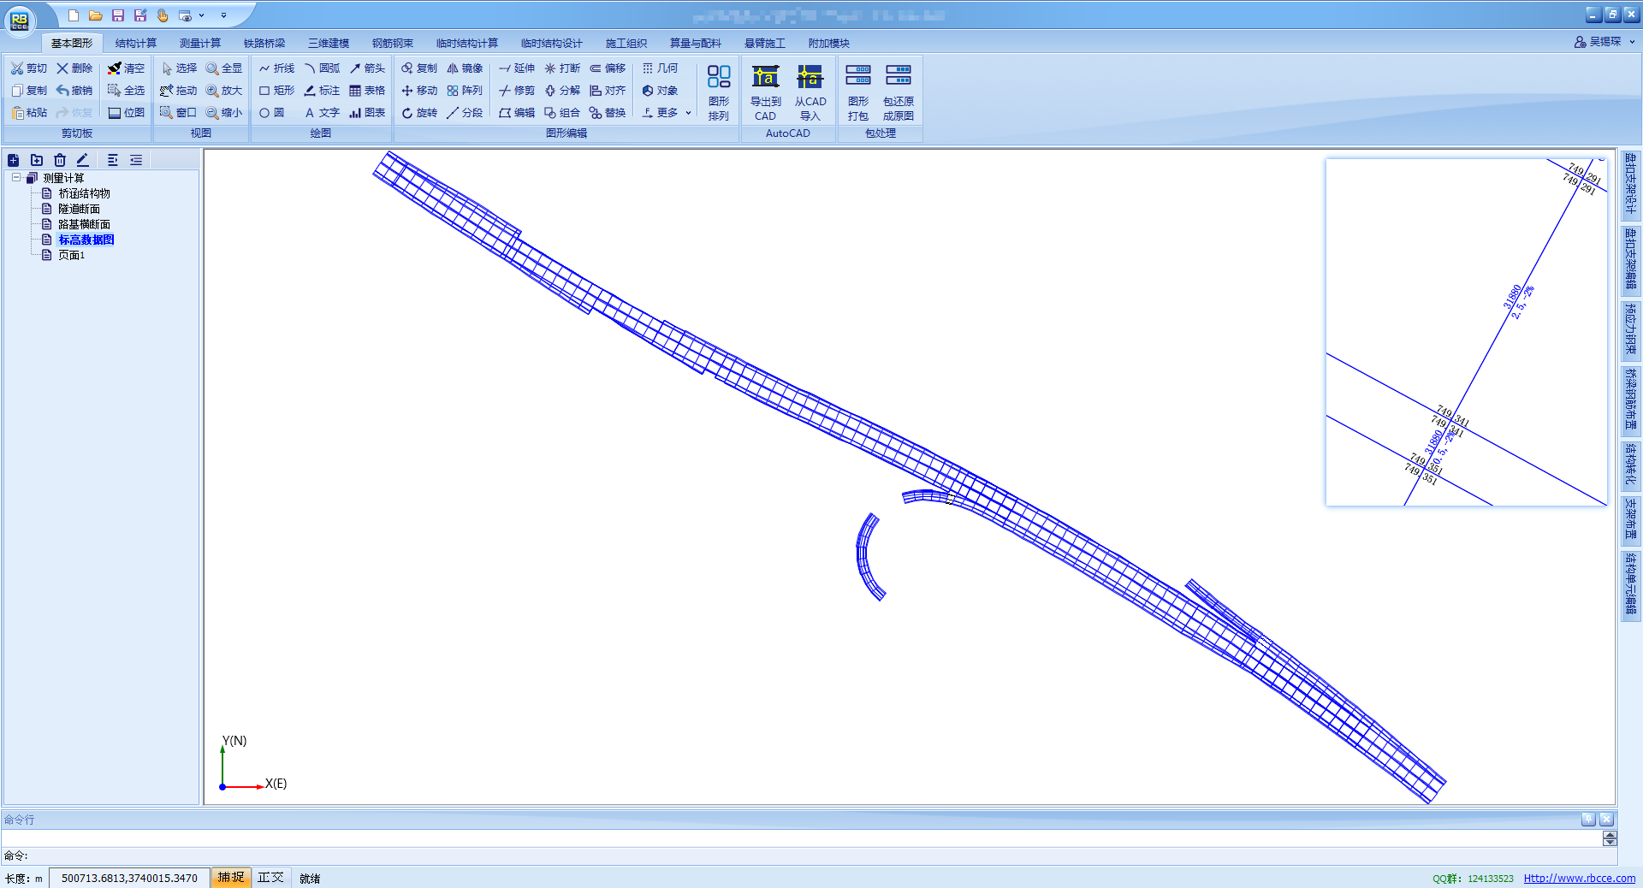Viewport: 1643px width, 888px height.
Task: Click the 图形打包 package icon
Action: [x=857, y=78]
